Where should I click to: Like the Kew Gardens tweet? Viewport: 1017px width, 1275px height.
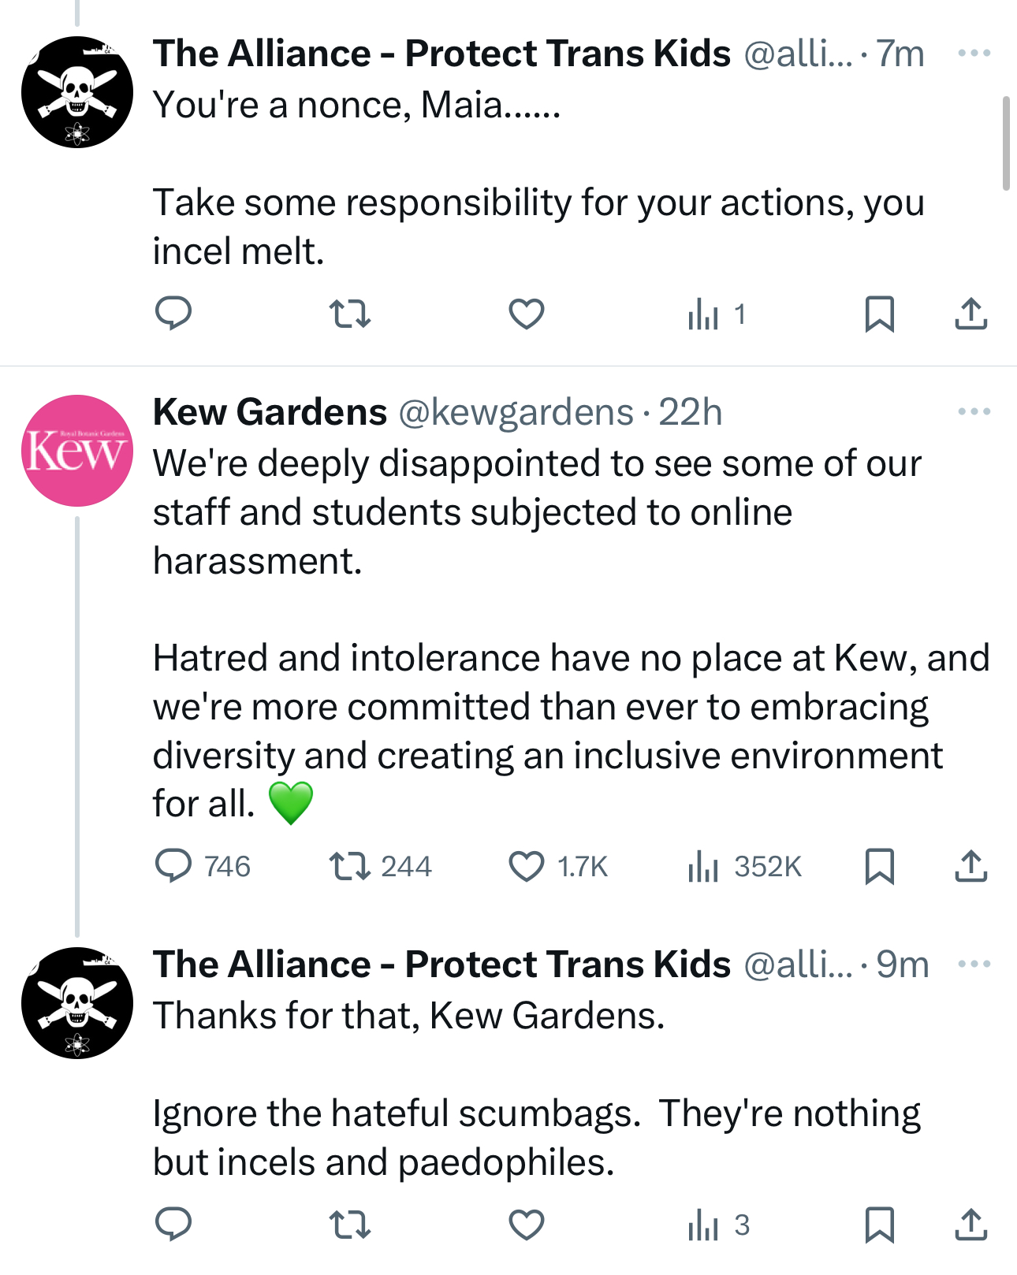click(527, 866)
